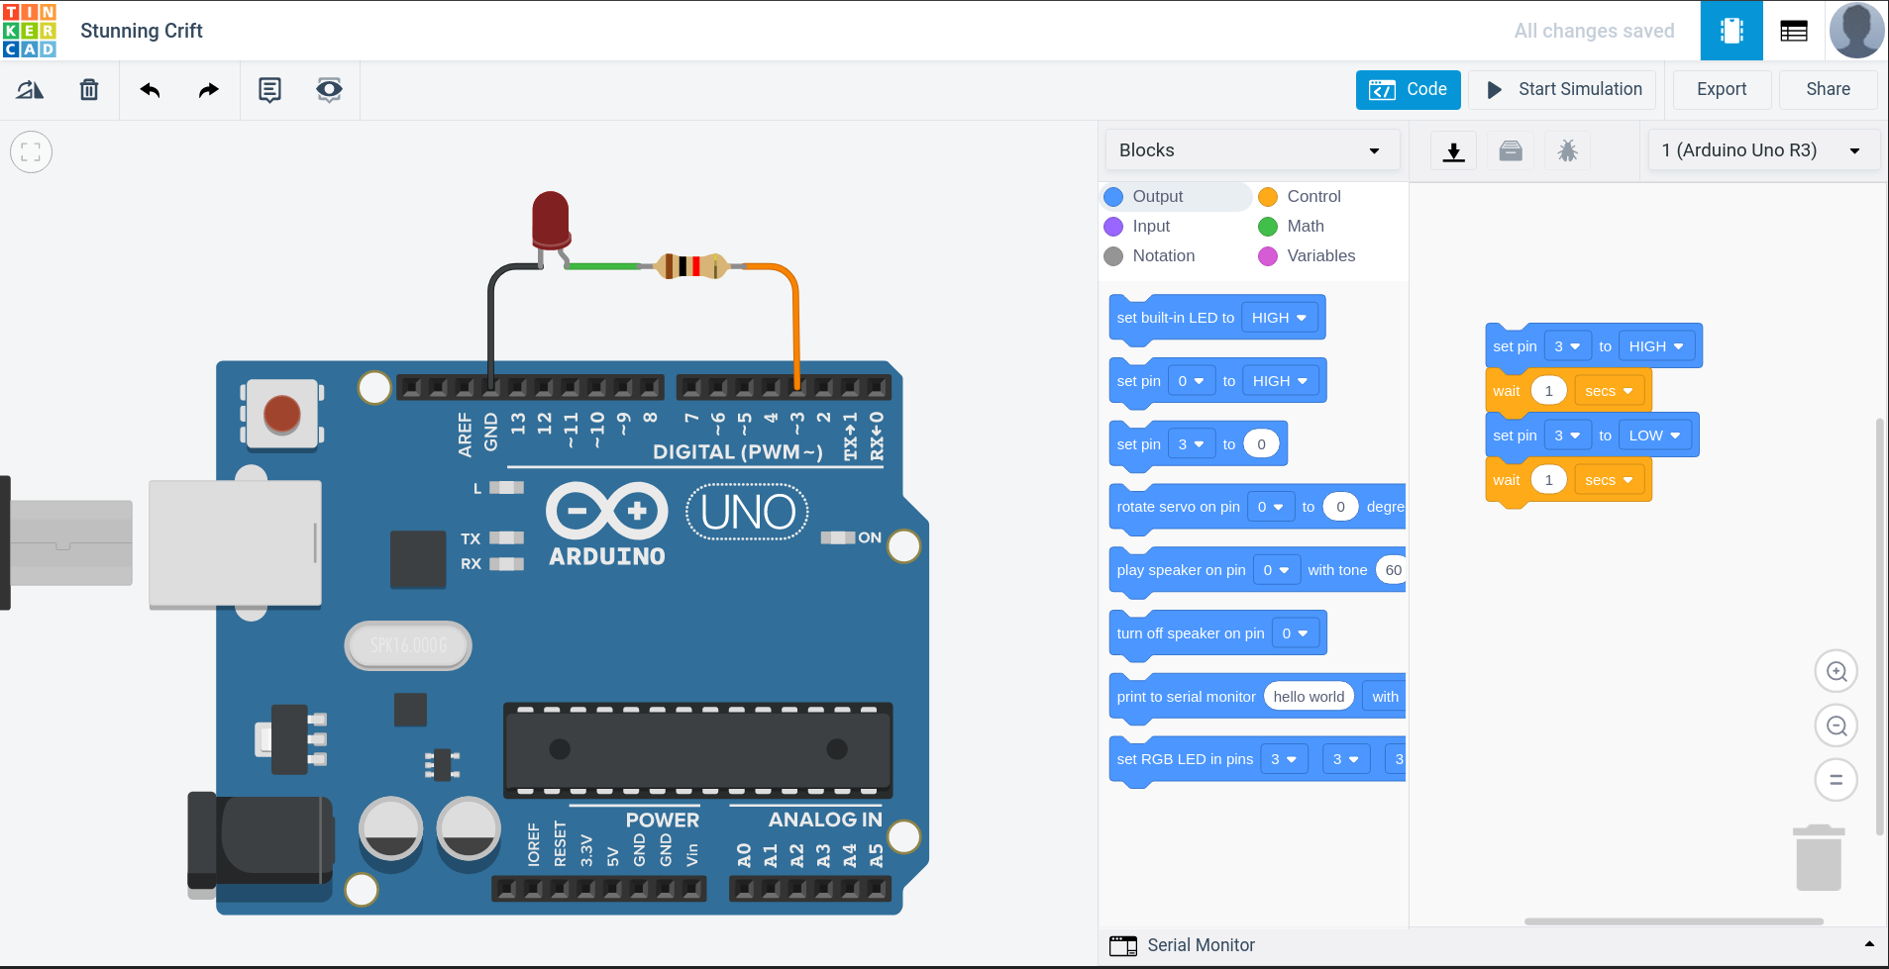The width and height of the screenshot is (1889, 969).
Task: Select the Input block category
Action: click(x=1137, y=227)
